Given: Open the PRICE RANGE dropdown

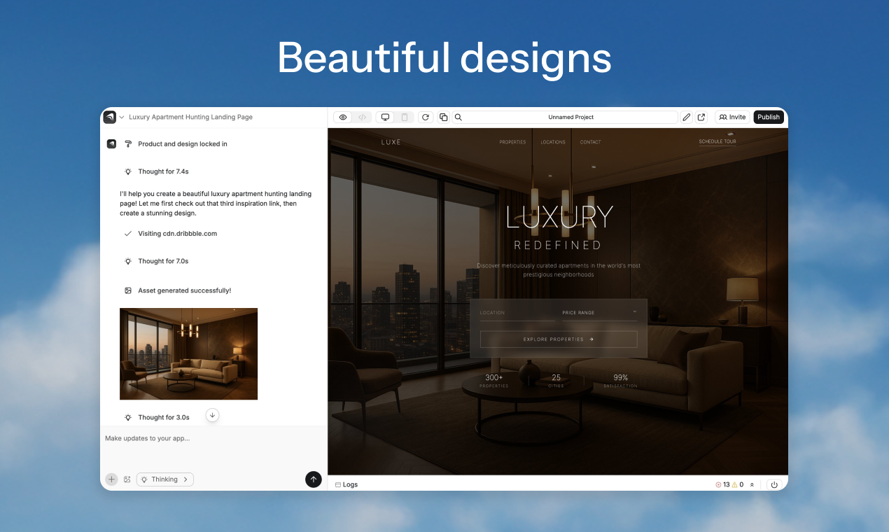Looking at the screenshot, I should pyautogui.click(x=600, y=313).
